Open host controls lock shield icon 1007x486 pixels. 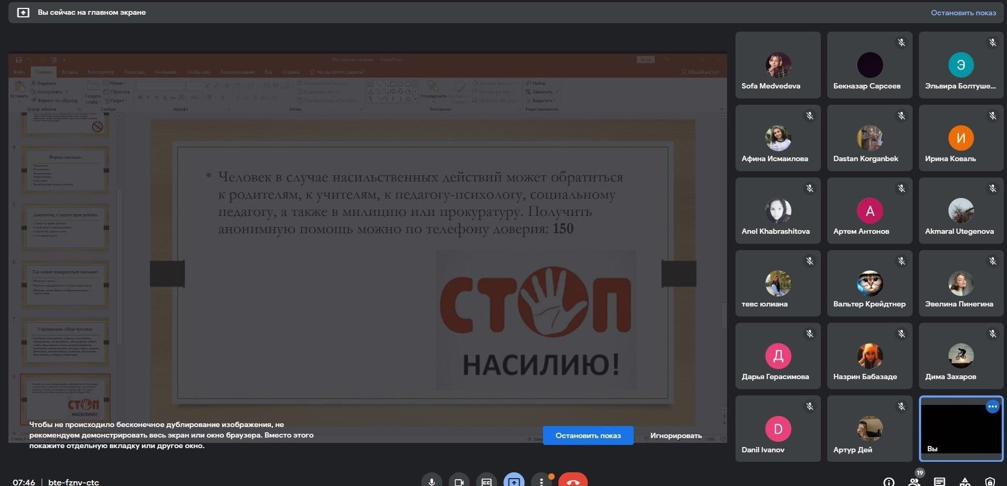tap(990, 481)
